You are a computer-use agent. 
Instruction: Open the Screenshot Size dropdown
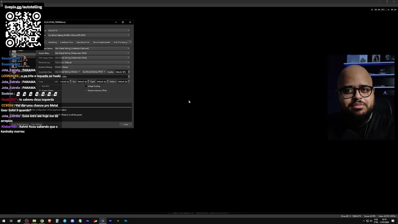tap(67, 72)
